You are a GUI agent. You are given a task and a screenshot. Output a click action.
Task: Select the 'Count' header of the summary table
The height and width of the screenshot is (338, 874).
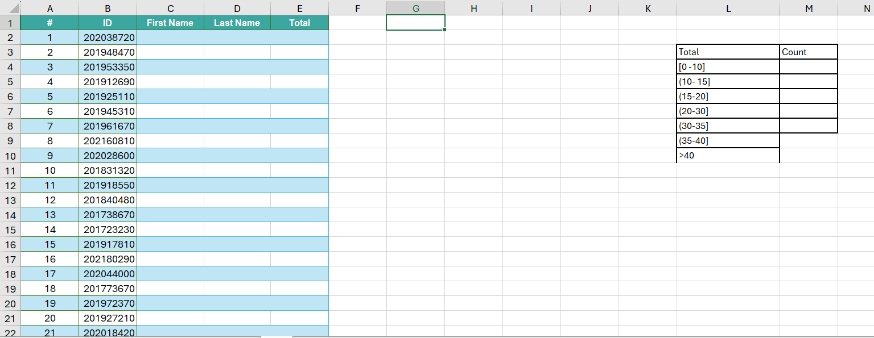tap(808, 52)
